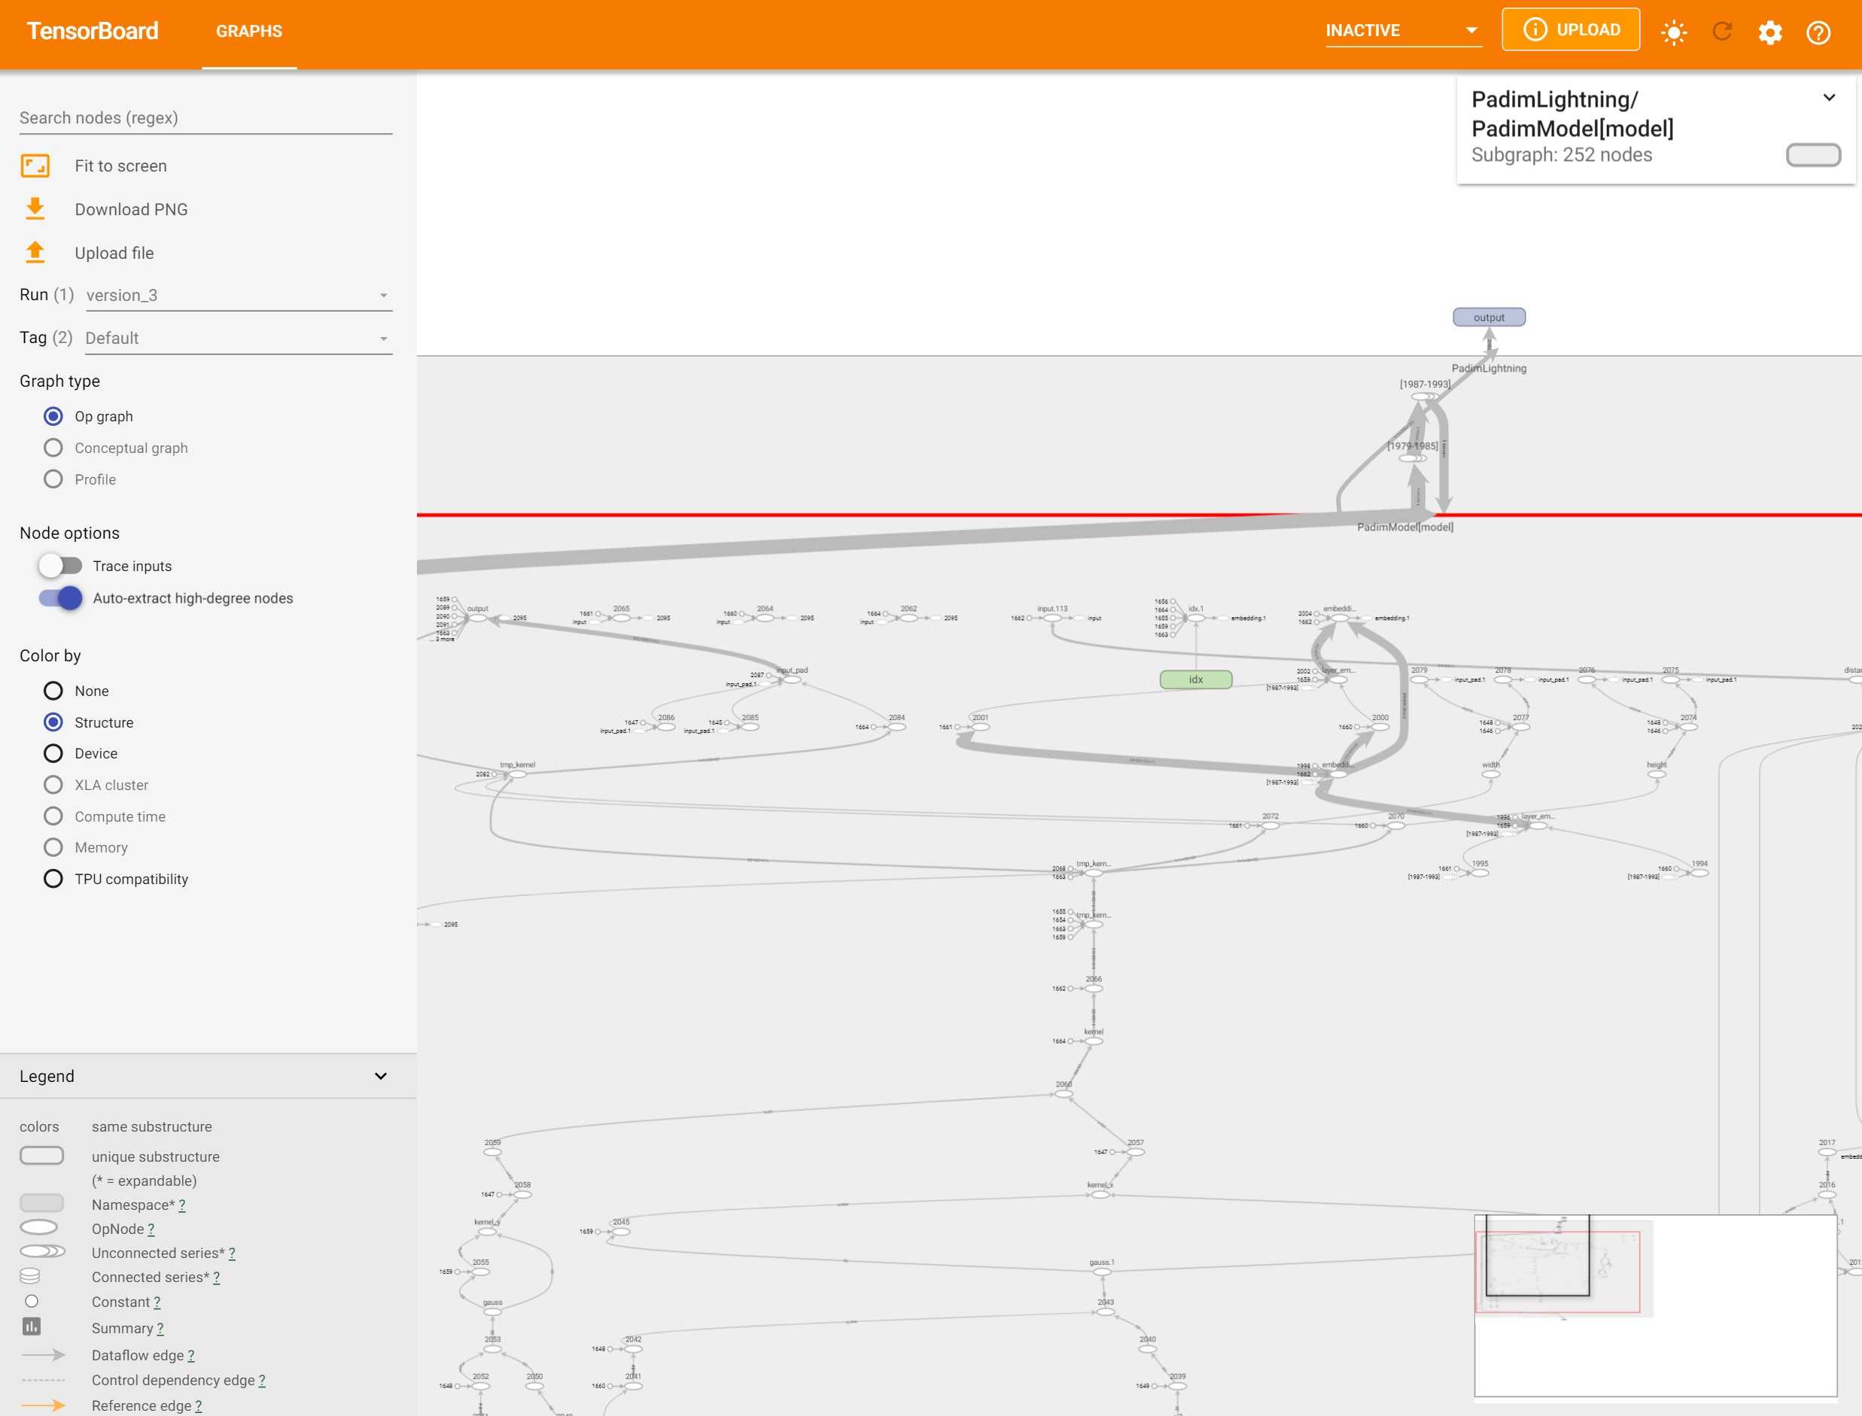Toggle the light/dark theme sun icon
The height and width of the screenshot is (1416, 1862).
pyautogui.click(x=1674, y=32)
